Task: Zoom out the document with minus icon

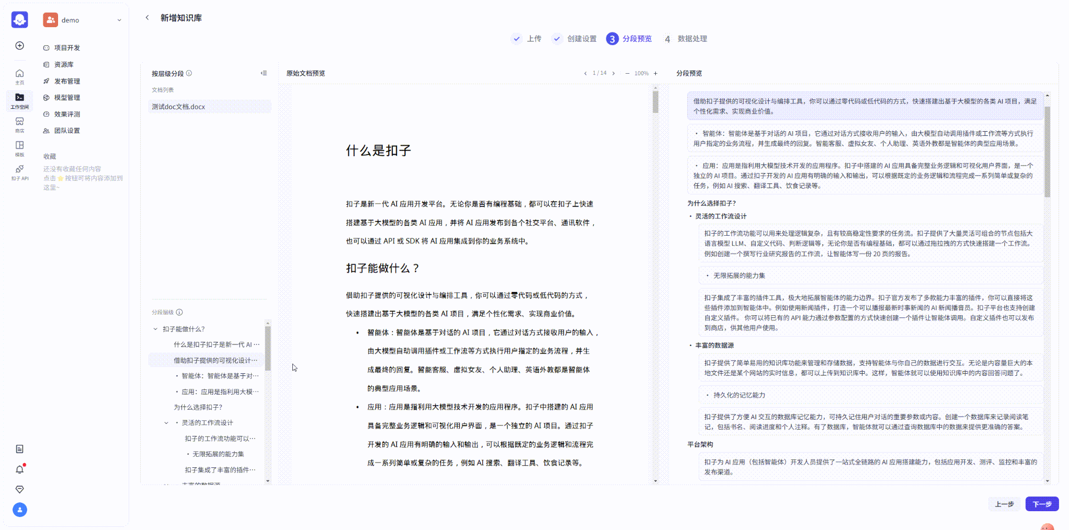Action: pyautogui.click(x=627, y=73)
